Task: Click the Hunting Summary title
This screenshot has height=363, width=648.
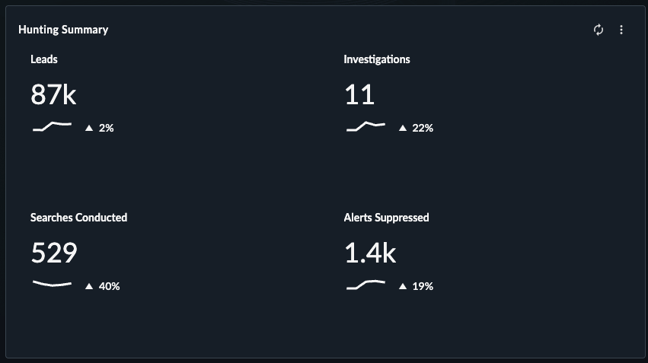Action: pyautogui.click(x=63, y=30)
